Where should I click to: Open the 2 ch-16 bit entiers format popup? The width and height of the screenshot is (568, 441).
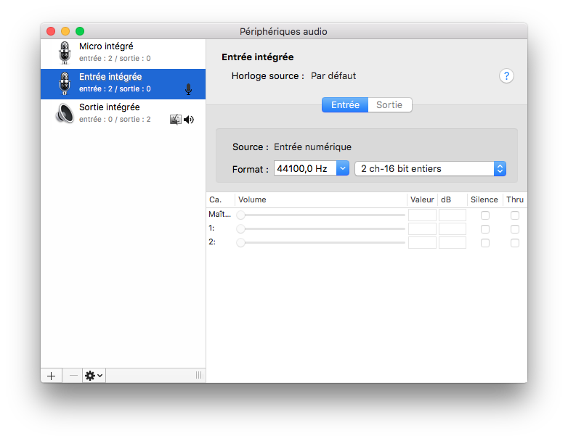pyautogui.click(x=430, y=168)
